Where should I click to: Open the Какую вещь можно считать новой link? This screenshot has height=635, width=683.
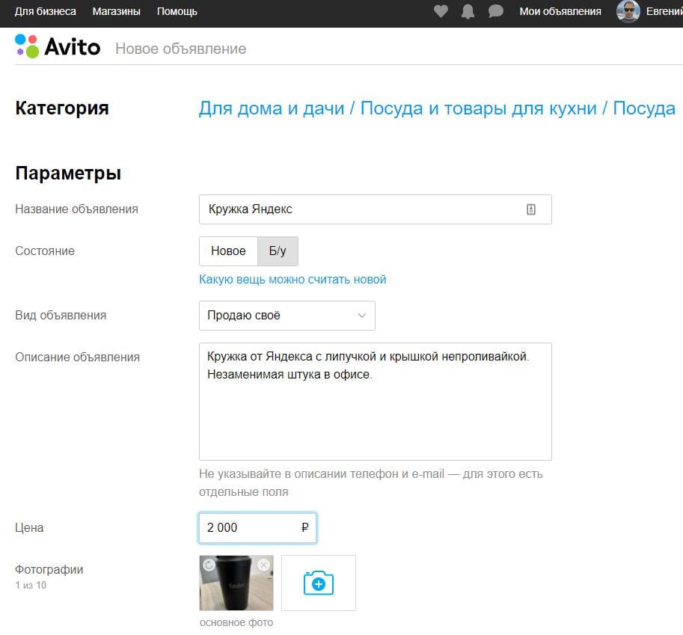coord(293,280)
